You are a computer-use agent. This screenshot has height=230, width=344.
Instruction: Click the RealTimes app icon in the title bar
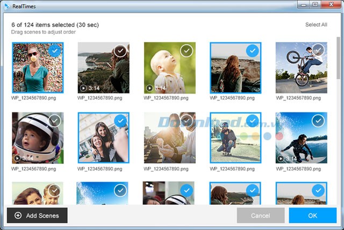point(5,4)
